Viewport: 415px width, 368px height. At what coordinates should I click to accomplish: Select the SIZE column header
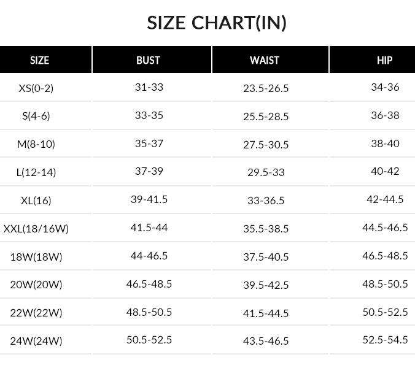39,60
